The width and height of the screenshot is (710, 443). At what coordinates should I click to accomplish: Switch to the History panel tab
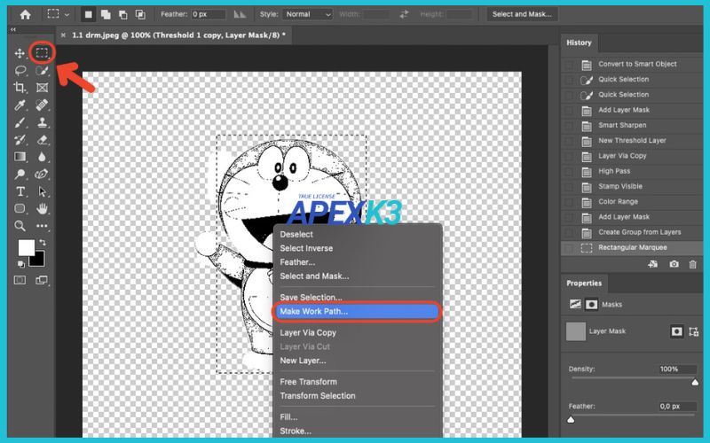579,43
